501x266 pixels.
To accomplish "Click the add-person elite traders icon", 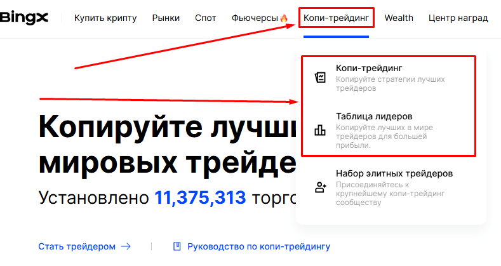I will [x=321, y=187].
